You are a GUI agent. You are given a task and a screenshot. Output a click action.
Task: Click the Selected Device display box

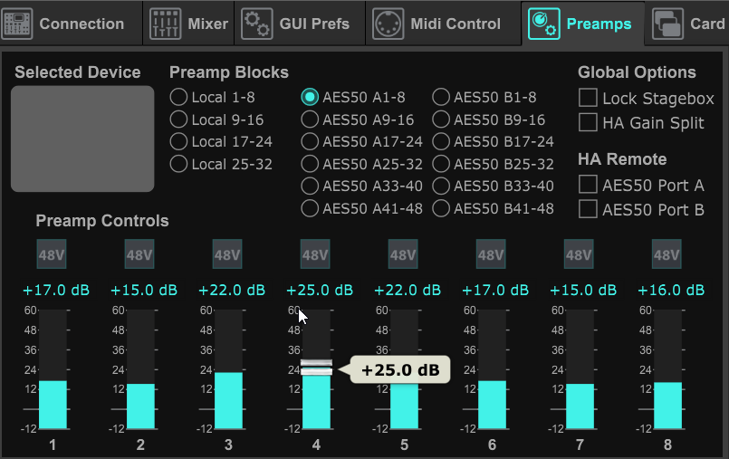(x=82, y=139)
